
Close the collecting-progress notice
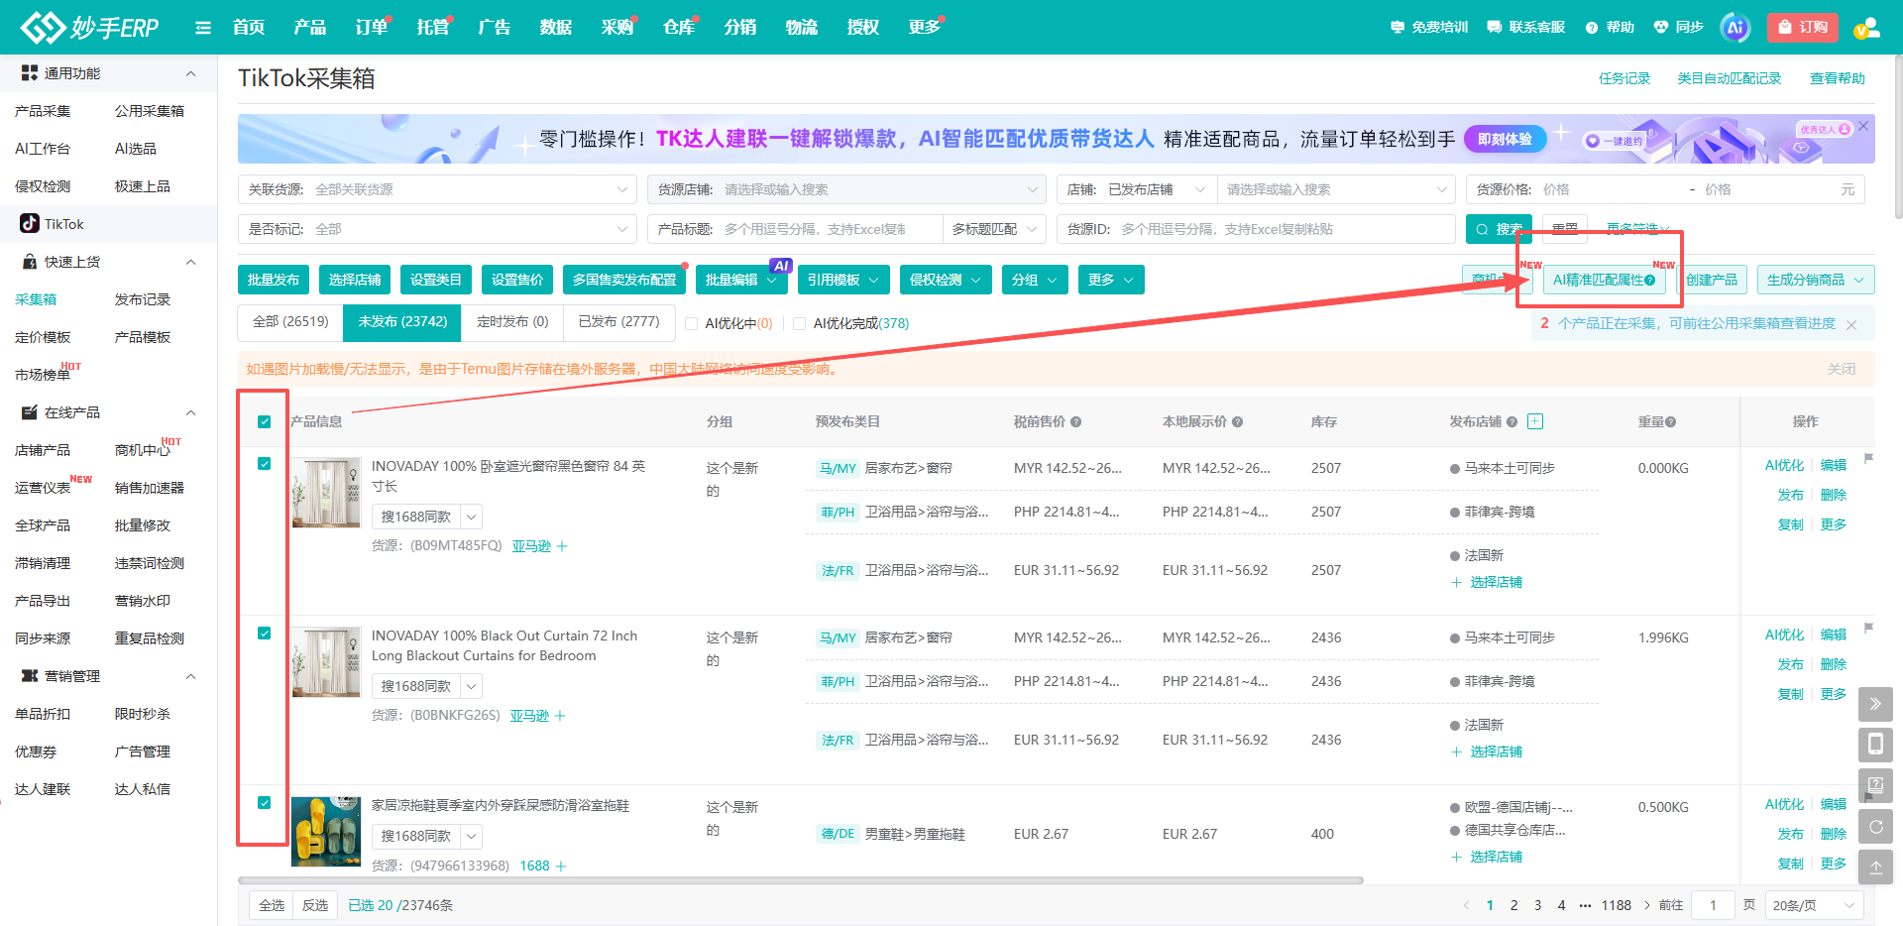1851,324
